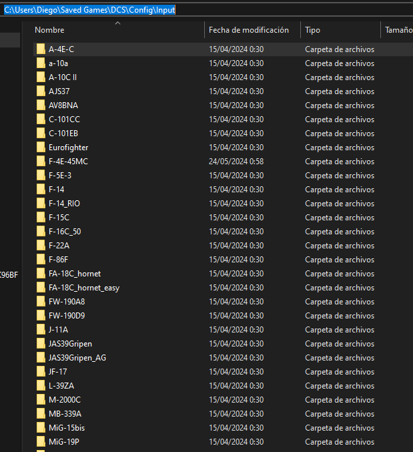
Task: Click the modification date of A-4E-C
Action: point(236,49)
